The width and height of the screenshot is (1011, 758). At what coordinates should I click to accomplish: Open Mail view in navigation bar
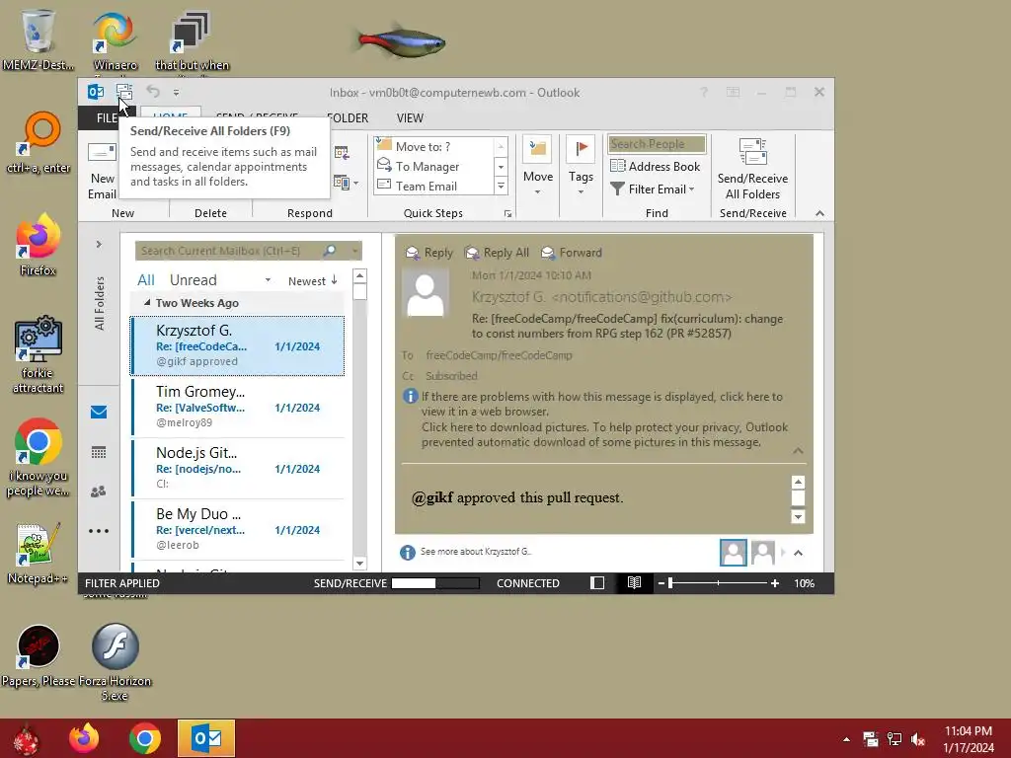[x=99, y=412]
